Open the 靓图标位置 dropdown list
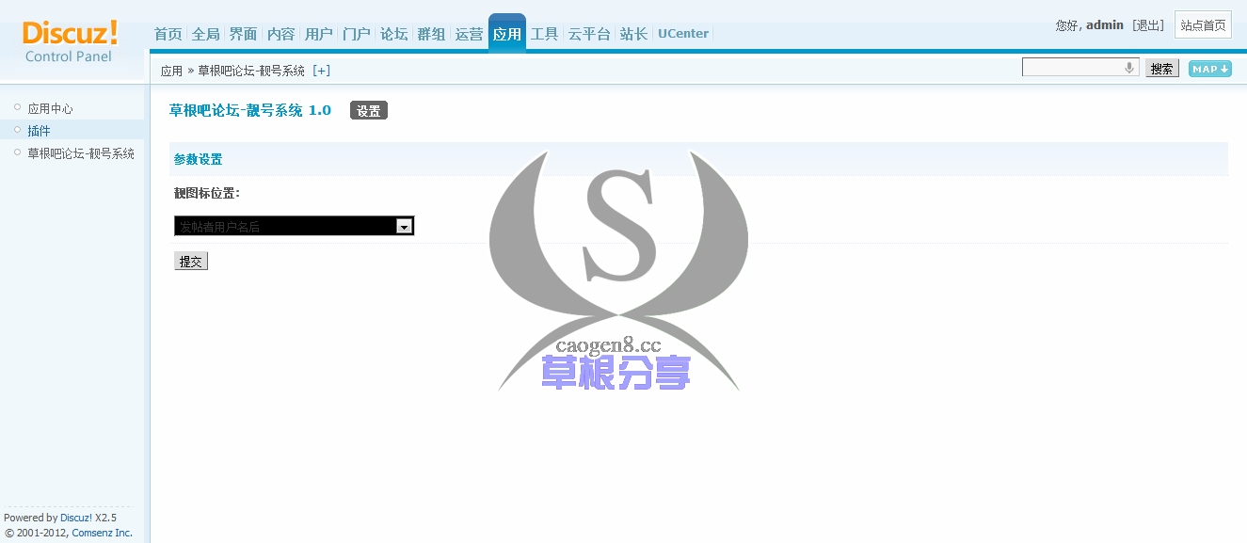1247x543 pixels. coord(404,226)
